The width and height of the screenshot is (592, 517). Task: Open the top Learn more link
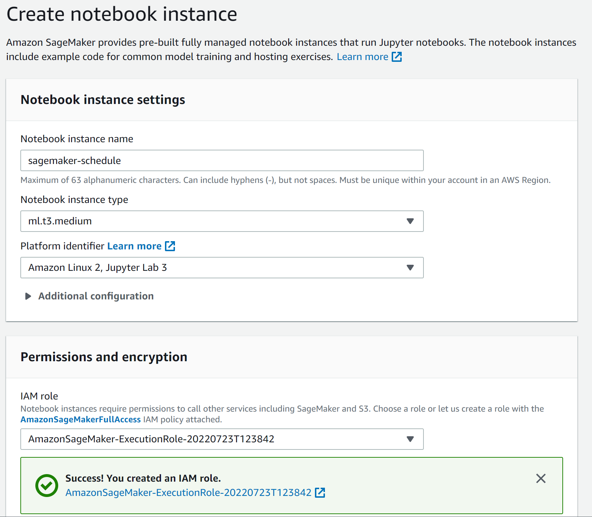(x=362, y=57)
